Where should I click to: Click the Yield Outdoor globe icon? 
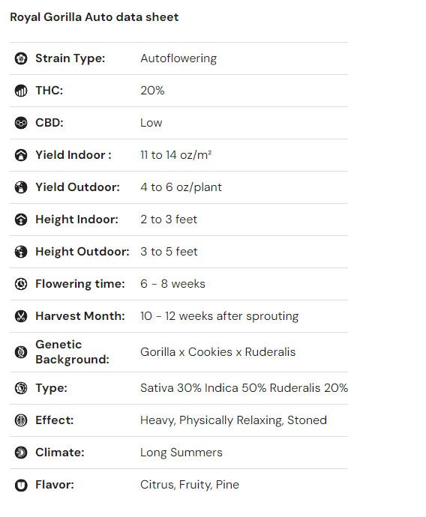click(x=21, y=187)
